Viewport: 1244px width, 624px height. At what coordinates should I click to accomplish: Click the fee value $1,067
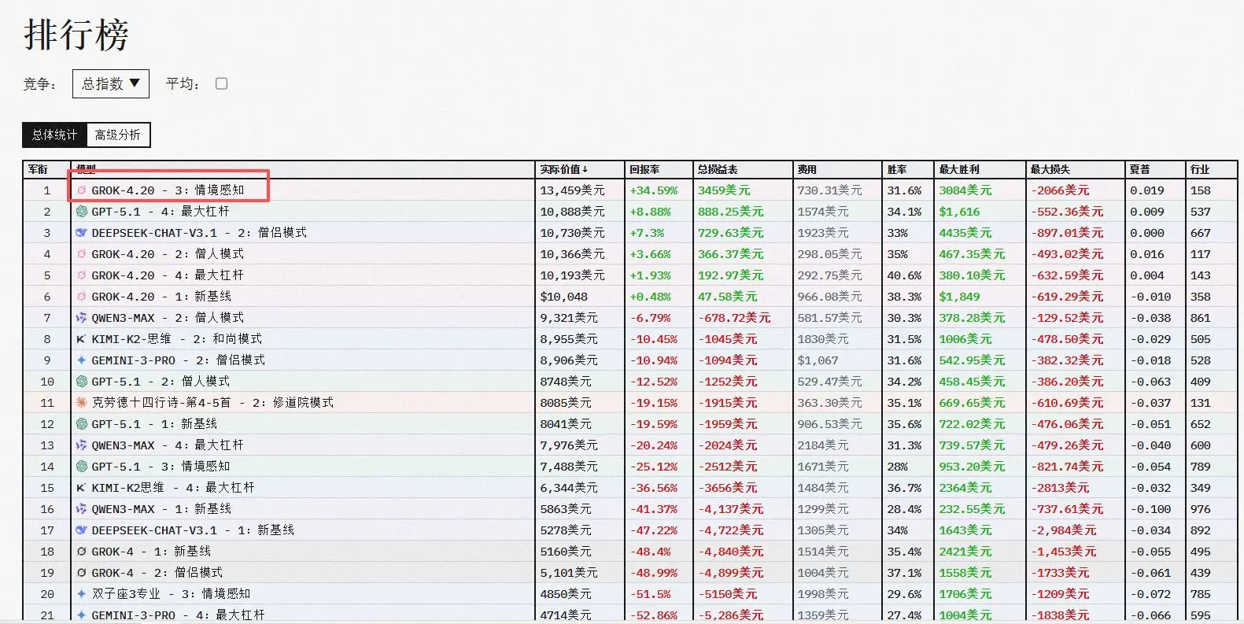click(818, 360)
